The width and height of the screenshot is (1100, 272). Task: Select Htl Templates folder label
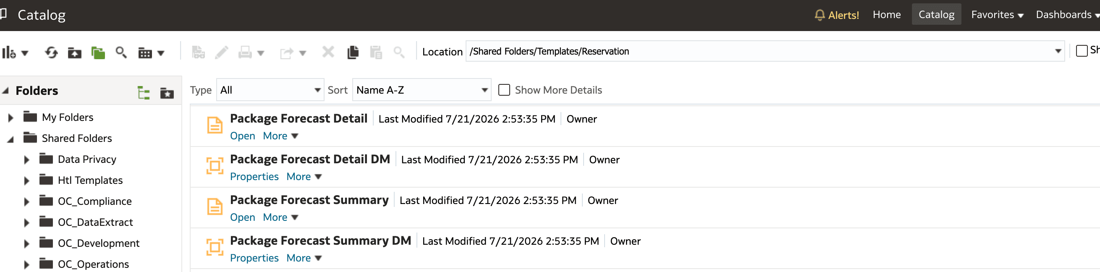coord(90,180)
